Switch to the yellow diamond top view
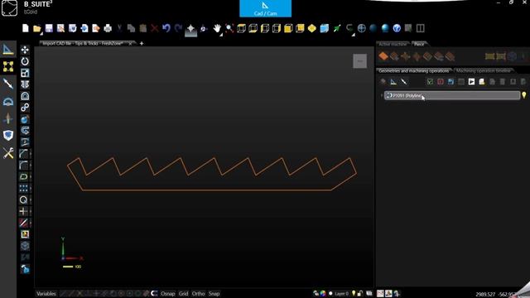The width and height of the screenshot is (530, 298). tap(311, 28)
